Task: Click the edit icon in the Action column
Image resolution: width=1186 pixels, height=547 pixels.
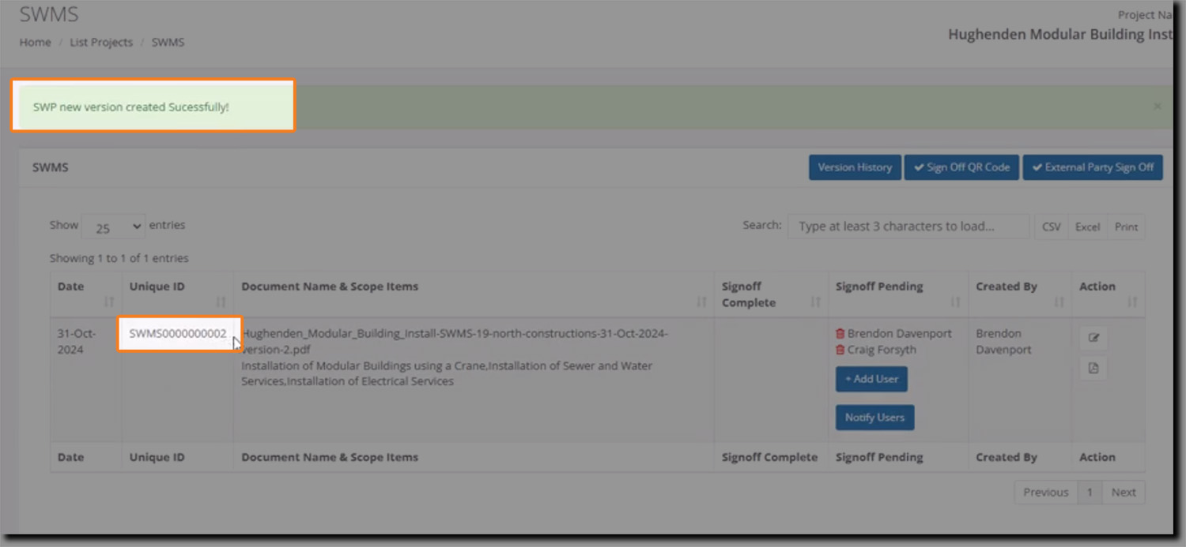Action: pyautogui.click(x=1093, y=338)
